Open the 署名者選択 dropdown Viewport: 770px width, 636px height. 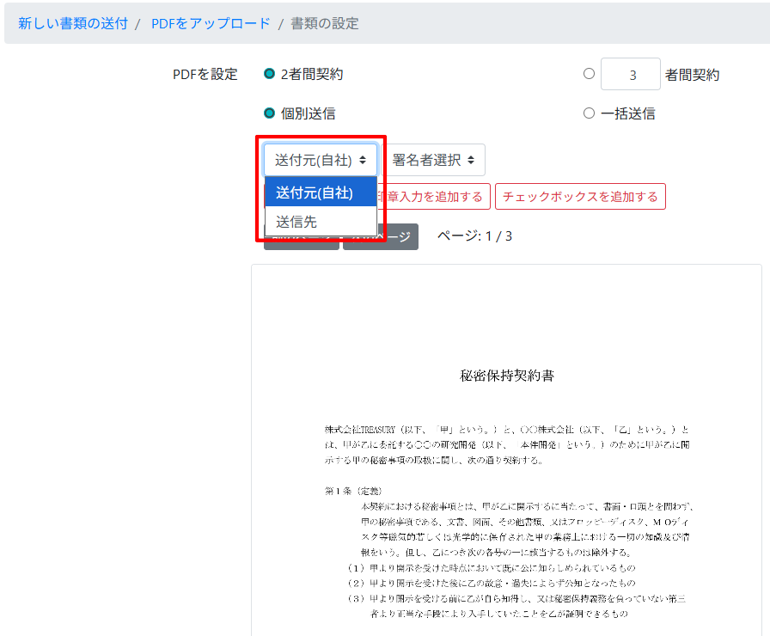[433, 160]
